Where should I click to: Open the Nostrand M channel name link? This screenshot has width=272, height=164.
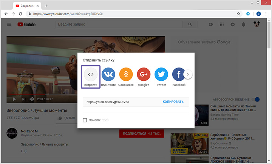tap(29, 131)
